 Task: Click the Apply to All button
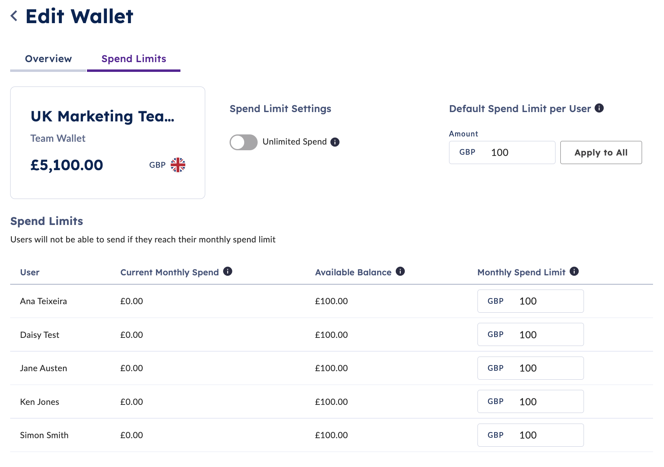601,153
